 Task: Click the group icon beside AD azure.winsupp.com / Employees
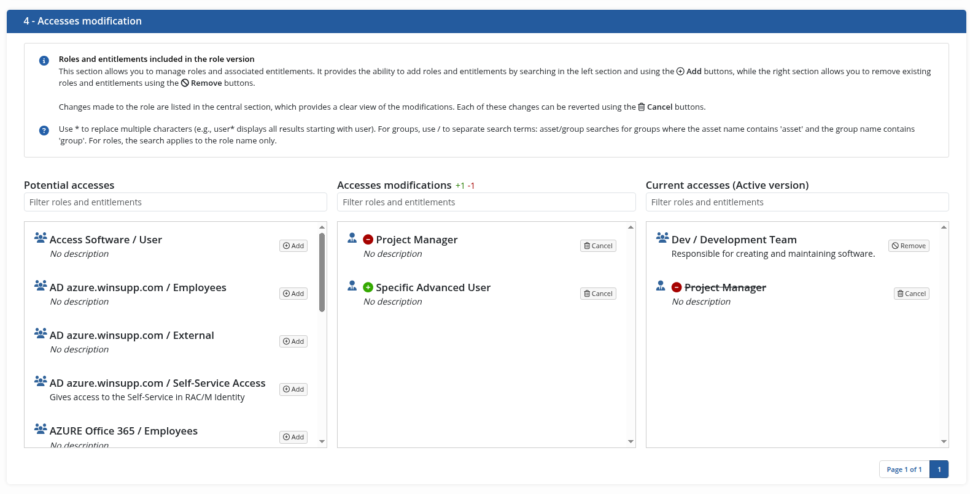(41, 285)
